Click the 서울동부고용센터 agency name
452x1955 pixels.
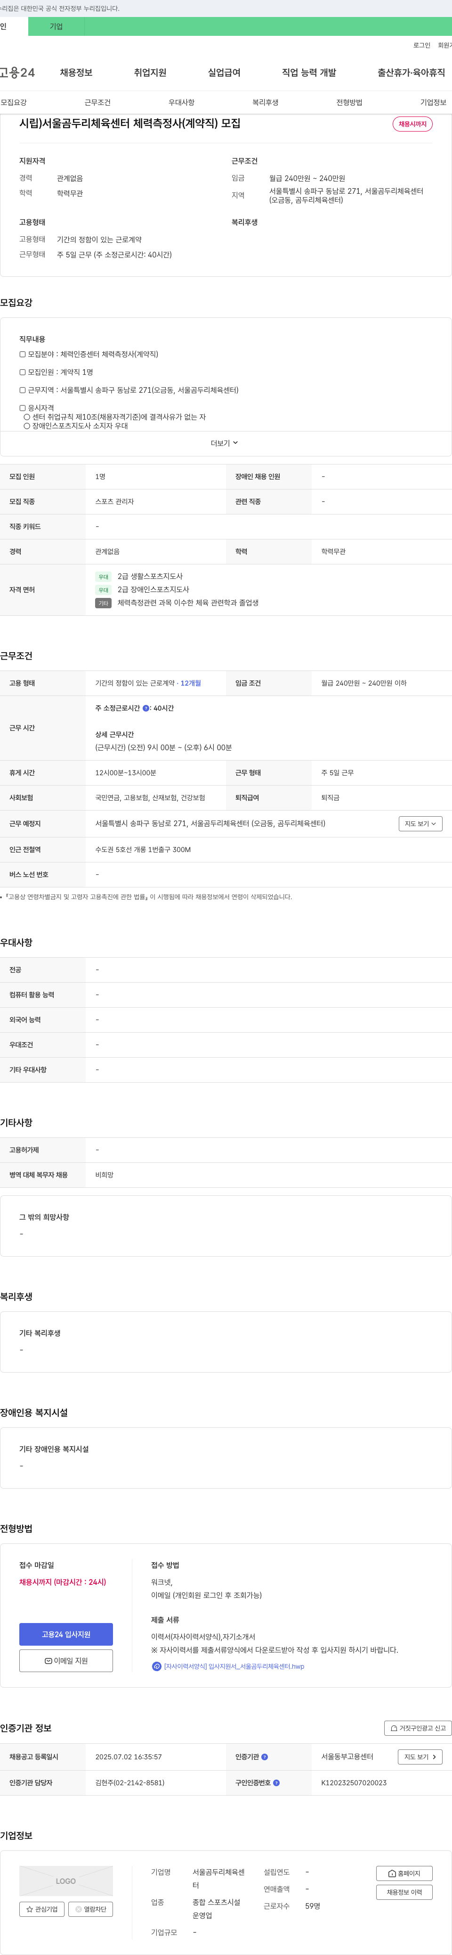click(347, 1757)
